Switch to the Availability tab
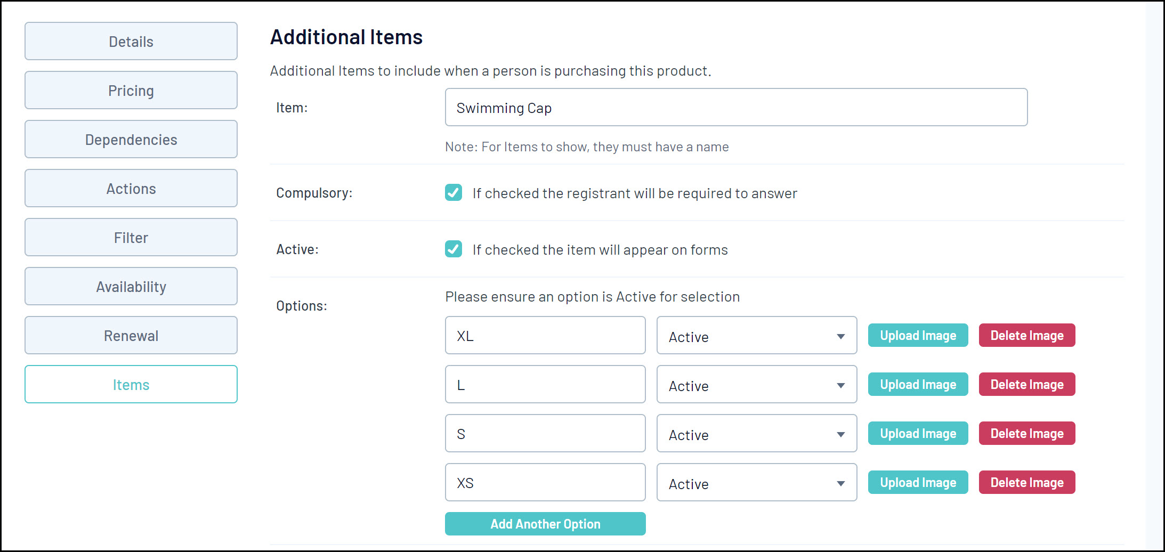1165x552 pixels. 131,287
